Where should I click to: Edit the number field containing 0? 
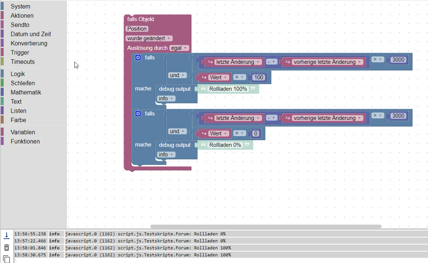tap(255, 134)
